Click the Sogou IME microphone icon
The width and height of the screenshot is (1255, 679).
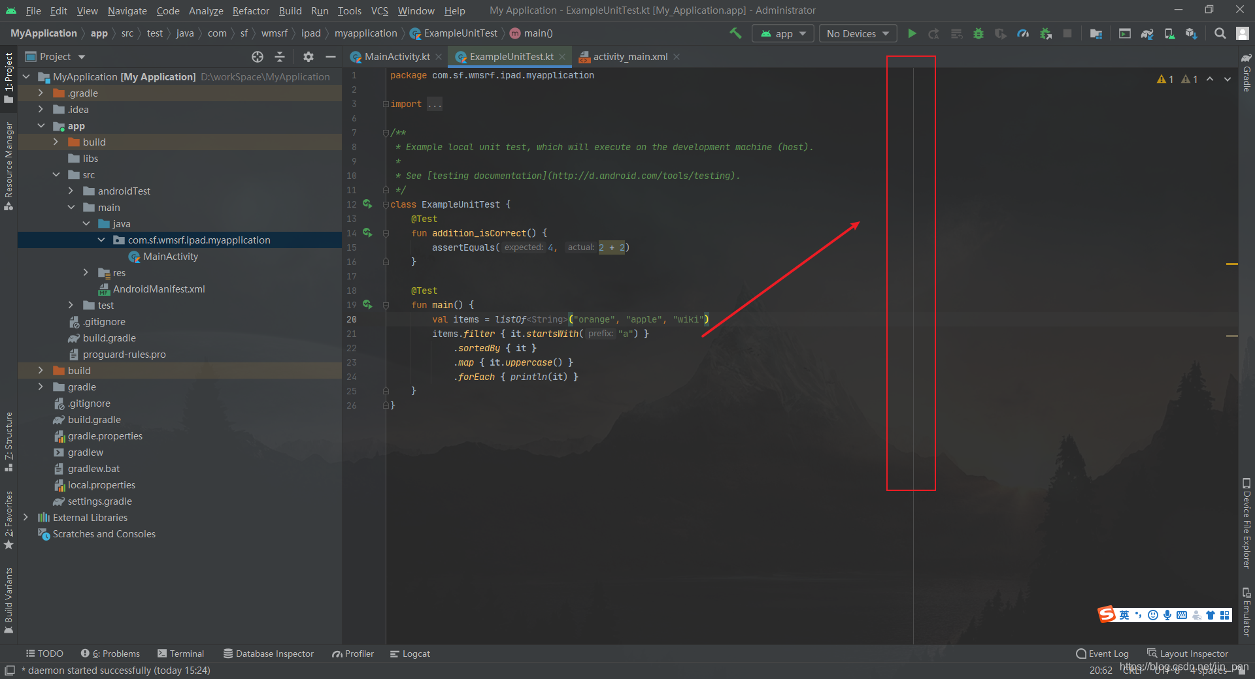click(1167, 615)
